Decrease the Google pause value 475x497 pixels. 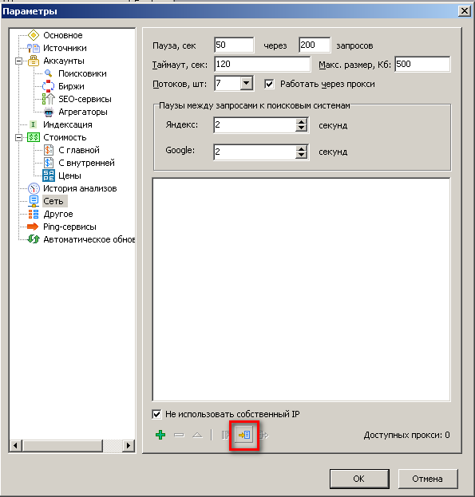tap(301, 156)
